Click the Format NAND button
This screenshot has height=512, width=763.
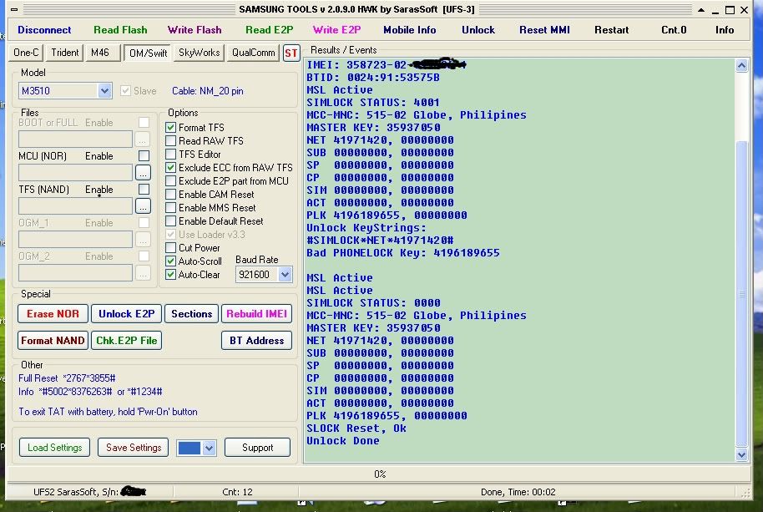[53, 341]
